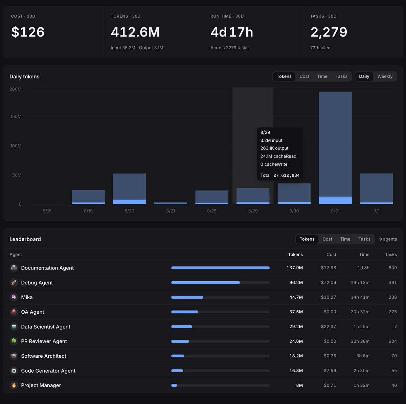Sort leaderboard by Time tab
This screenshot has height=404, width=406.
pos(345,239)
